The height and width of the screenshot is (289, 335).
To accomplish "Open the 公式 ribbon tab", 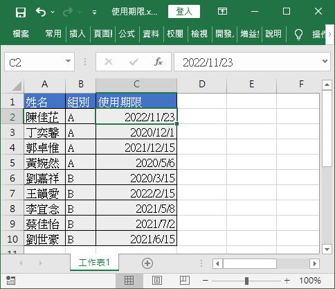I will [127, 34].
